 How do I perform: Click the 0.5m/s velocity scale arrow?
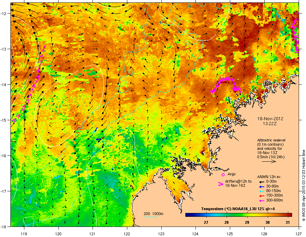coord(269,161)
